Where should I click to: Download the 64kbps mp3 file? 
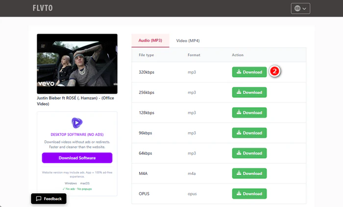[249, 153]
